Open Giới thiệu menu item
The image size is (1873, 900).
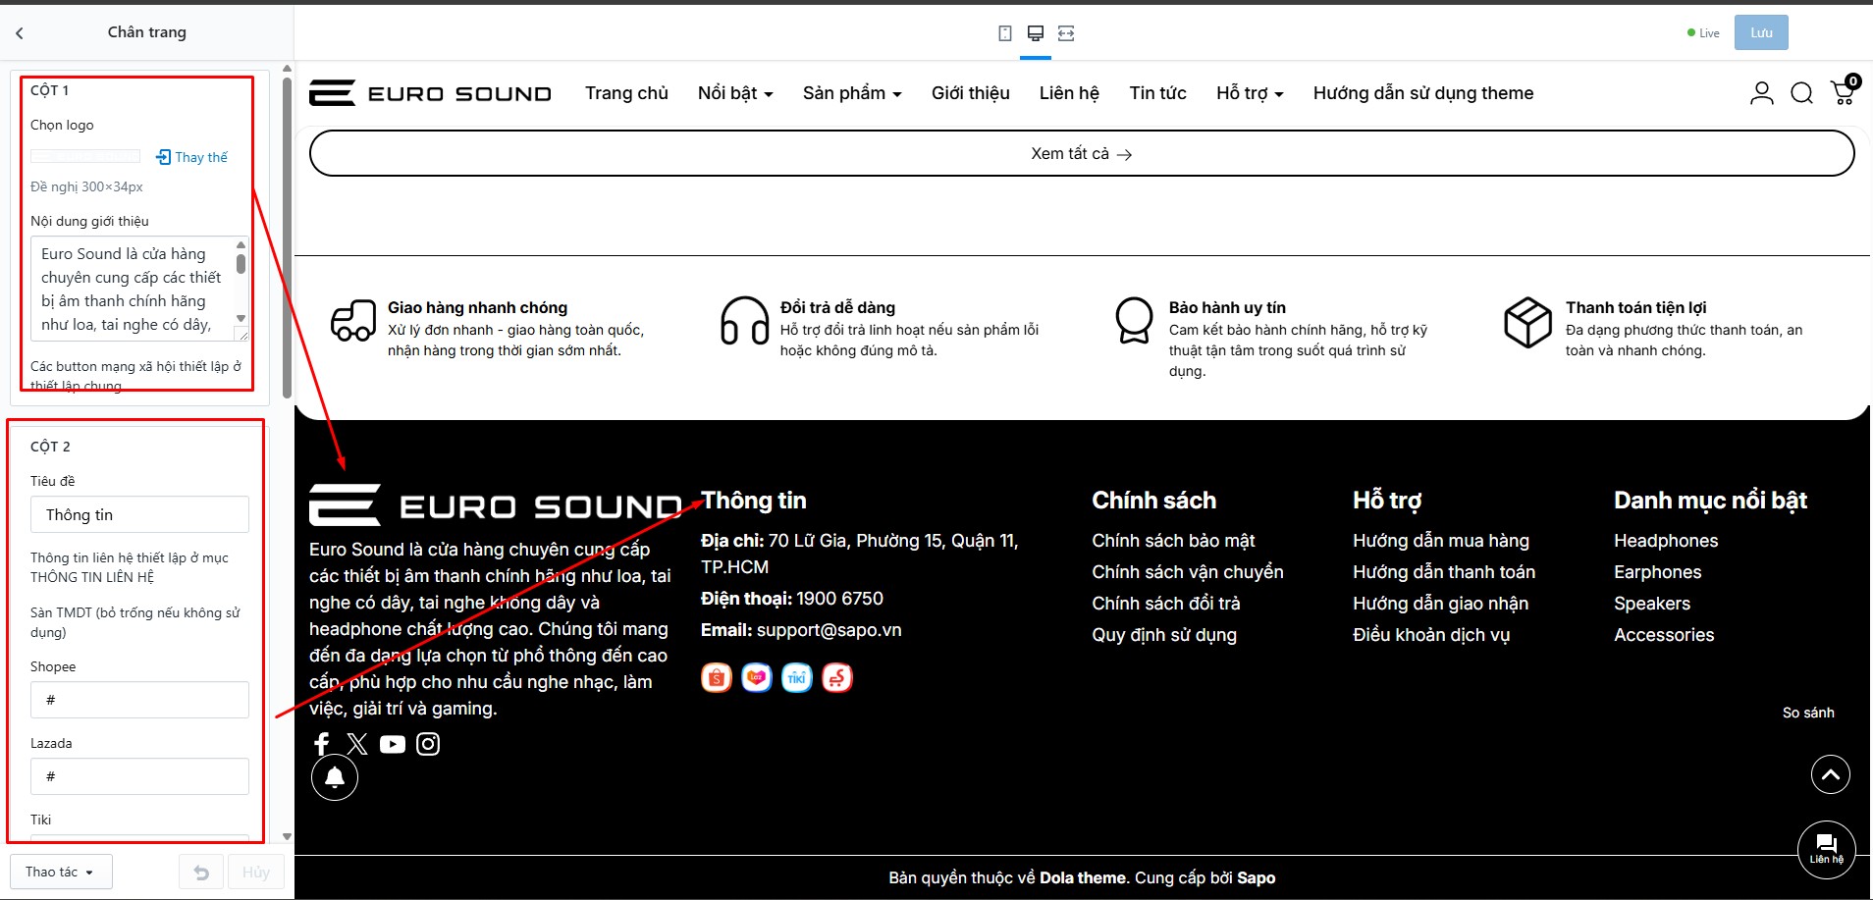[x=971, y=93]
